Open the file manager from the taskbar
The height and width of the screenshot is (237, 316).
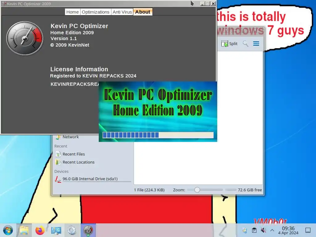24,230
